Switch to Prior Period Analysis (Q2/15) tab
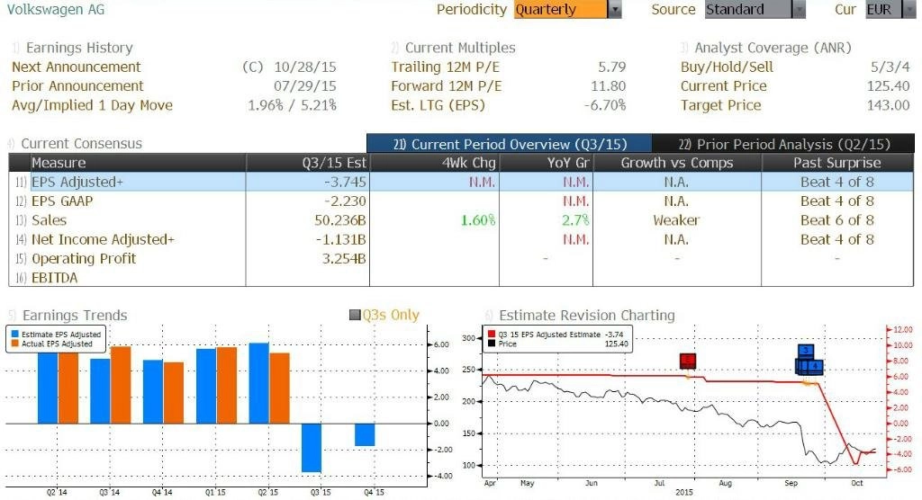The image size is (922, 500). (783, 144)
